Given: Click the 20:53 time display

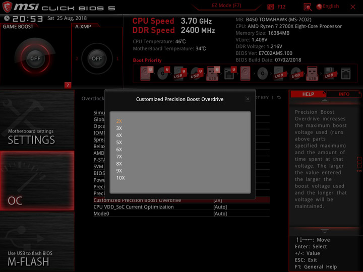Looking at the screenshot, I should 28,19.
